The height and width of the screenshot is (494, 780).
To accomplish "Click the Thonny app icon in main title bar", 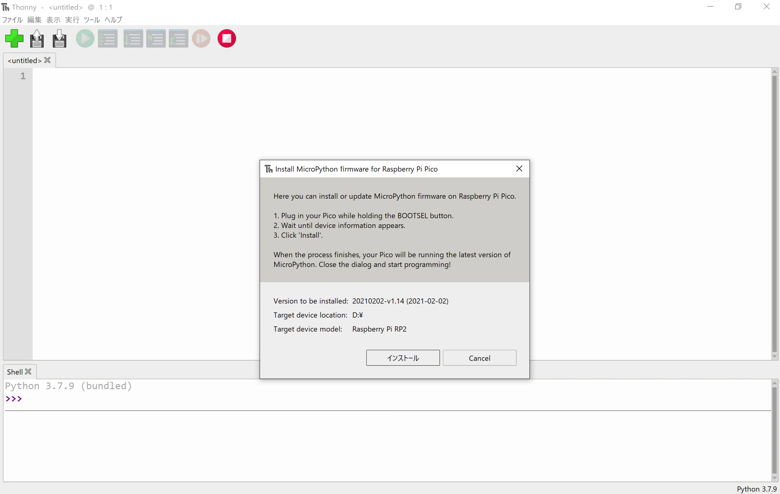I will pos(5,7).
